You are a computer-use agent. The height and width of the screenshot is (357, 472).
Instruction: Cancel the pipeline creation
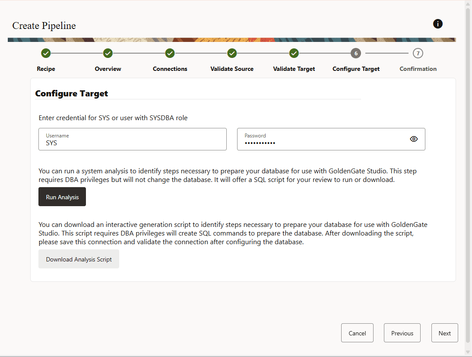357,333
